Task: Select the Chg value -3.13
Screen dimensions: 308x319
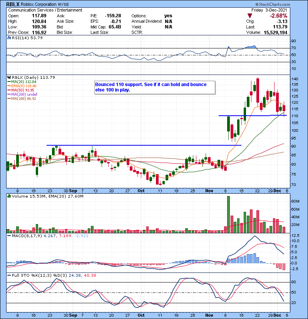Action: point(282,22)
